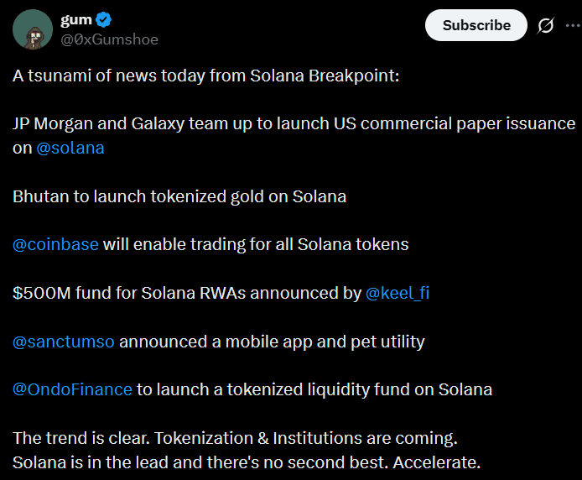
Task: Select the Bhutan tokenized gold line
Action: 179,196
